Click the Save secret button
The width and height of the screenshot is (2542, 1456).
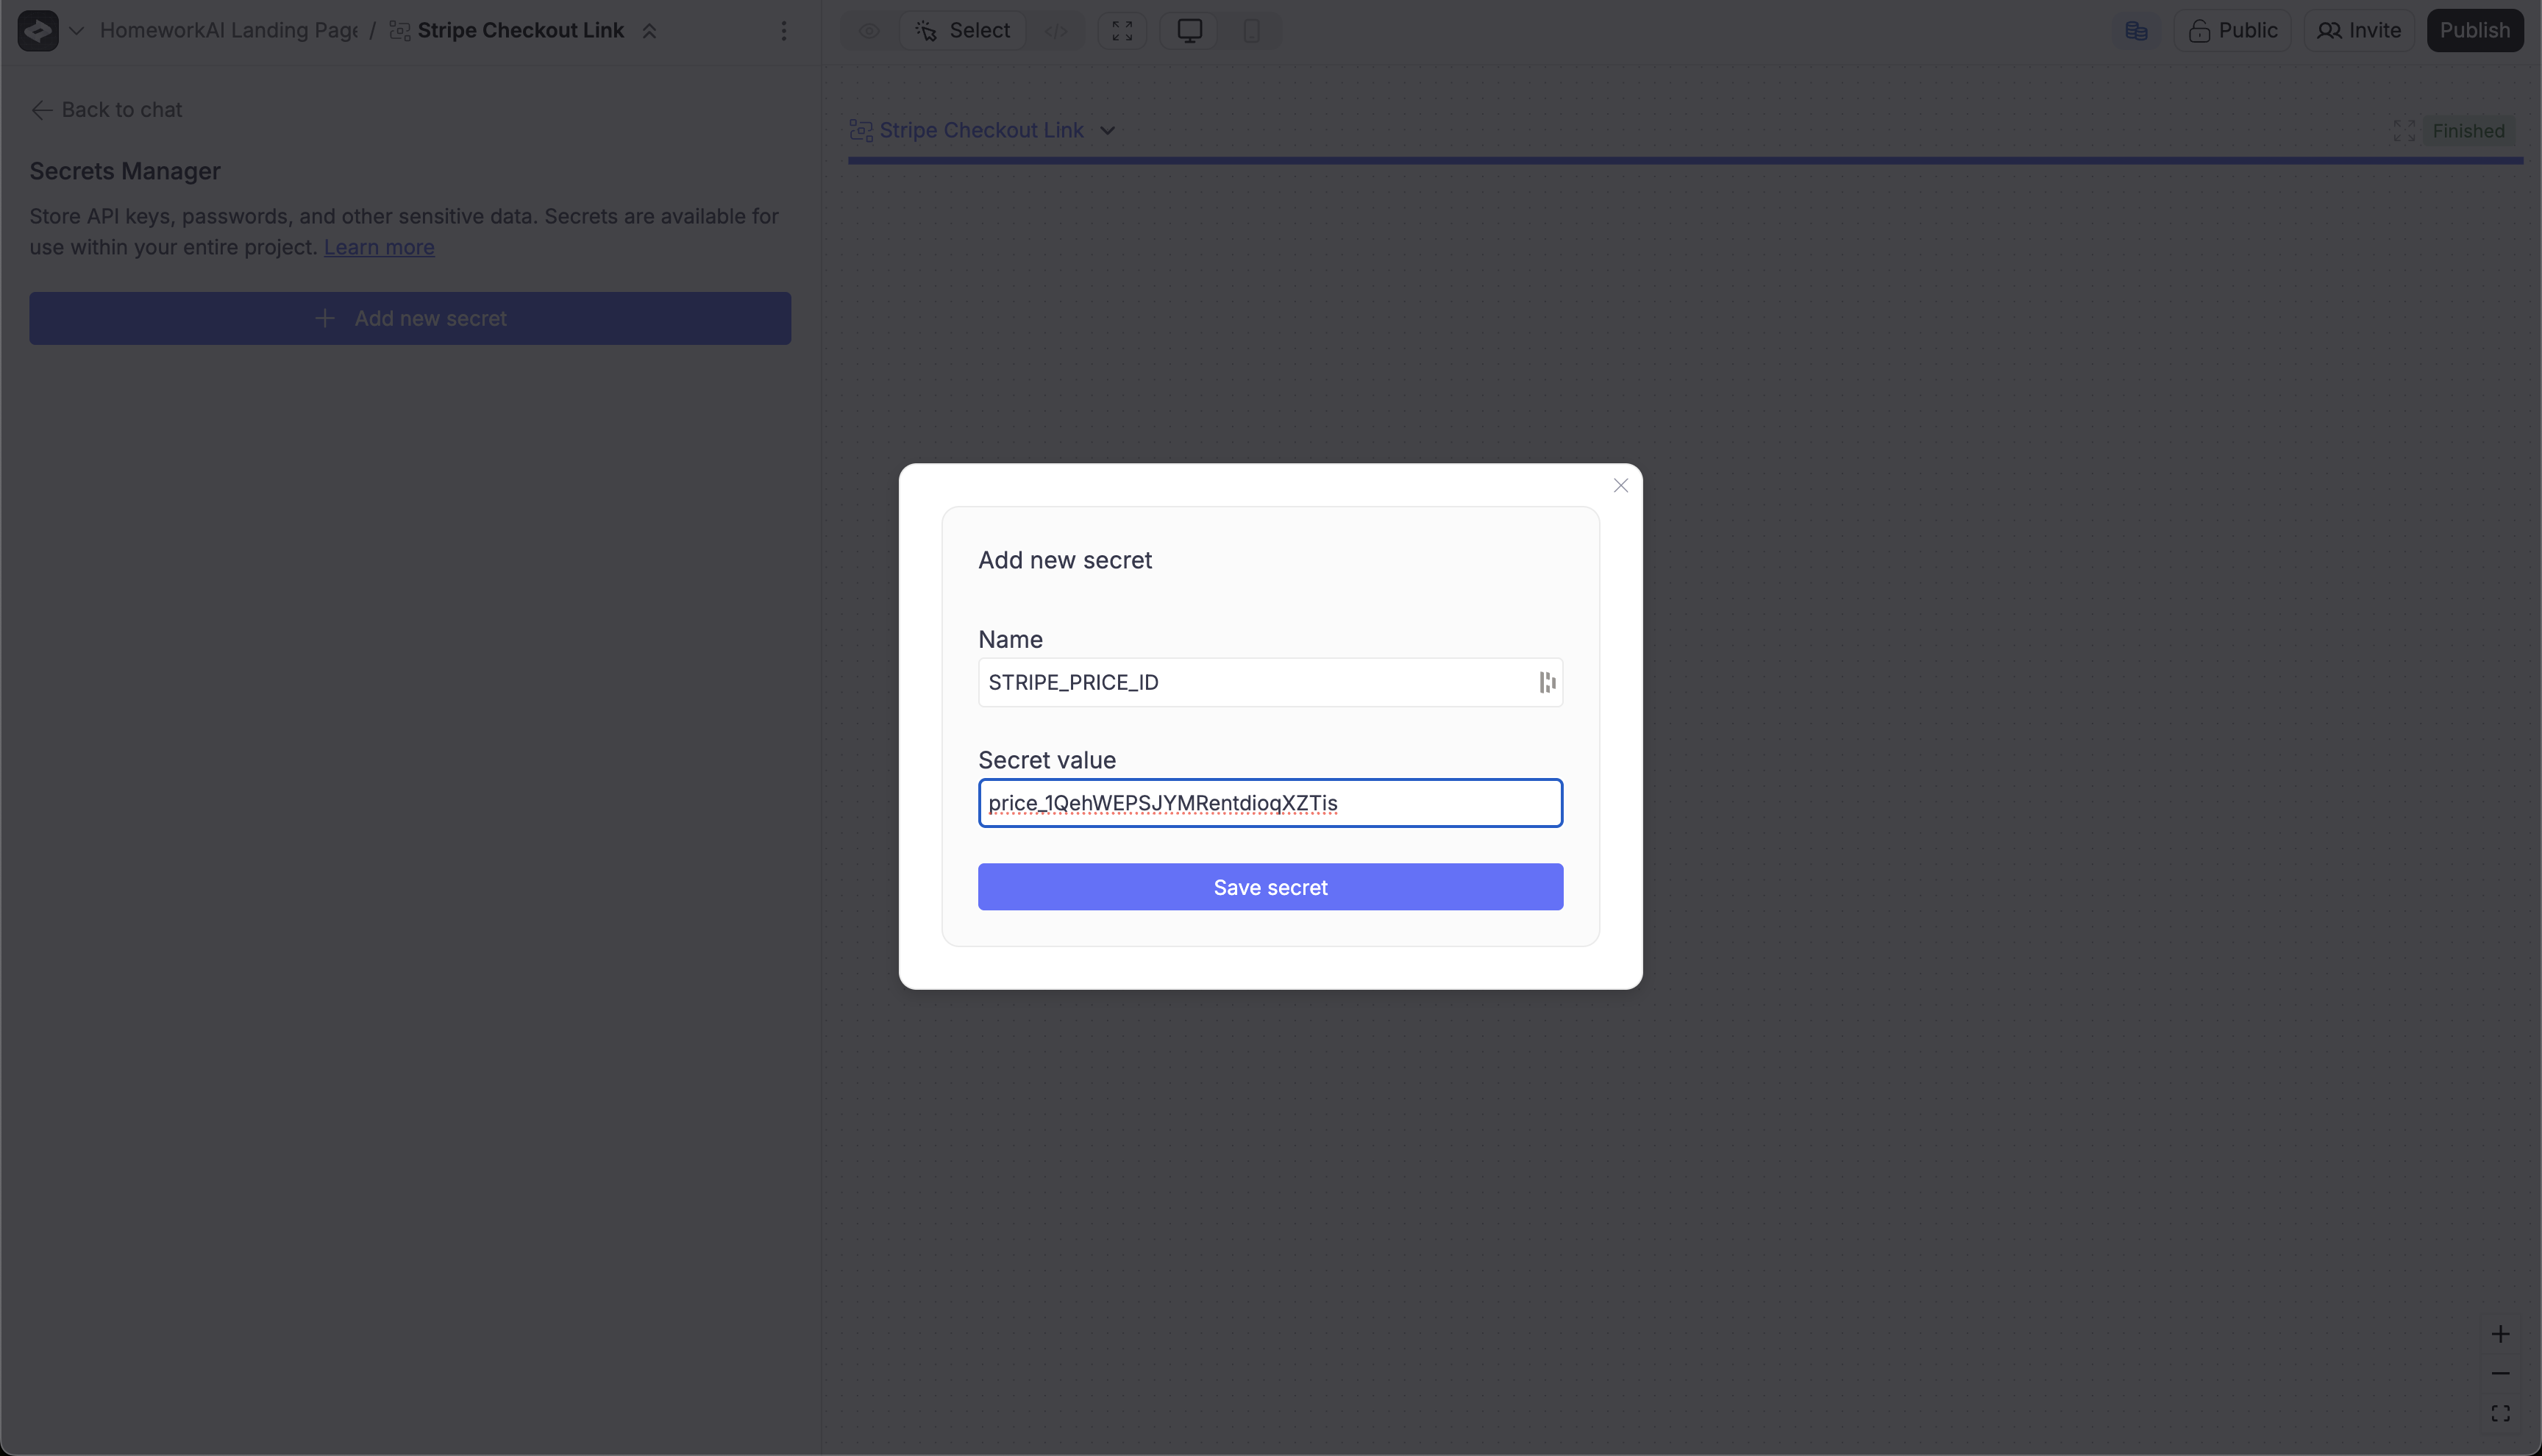pos(1270,887)
